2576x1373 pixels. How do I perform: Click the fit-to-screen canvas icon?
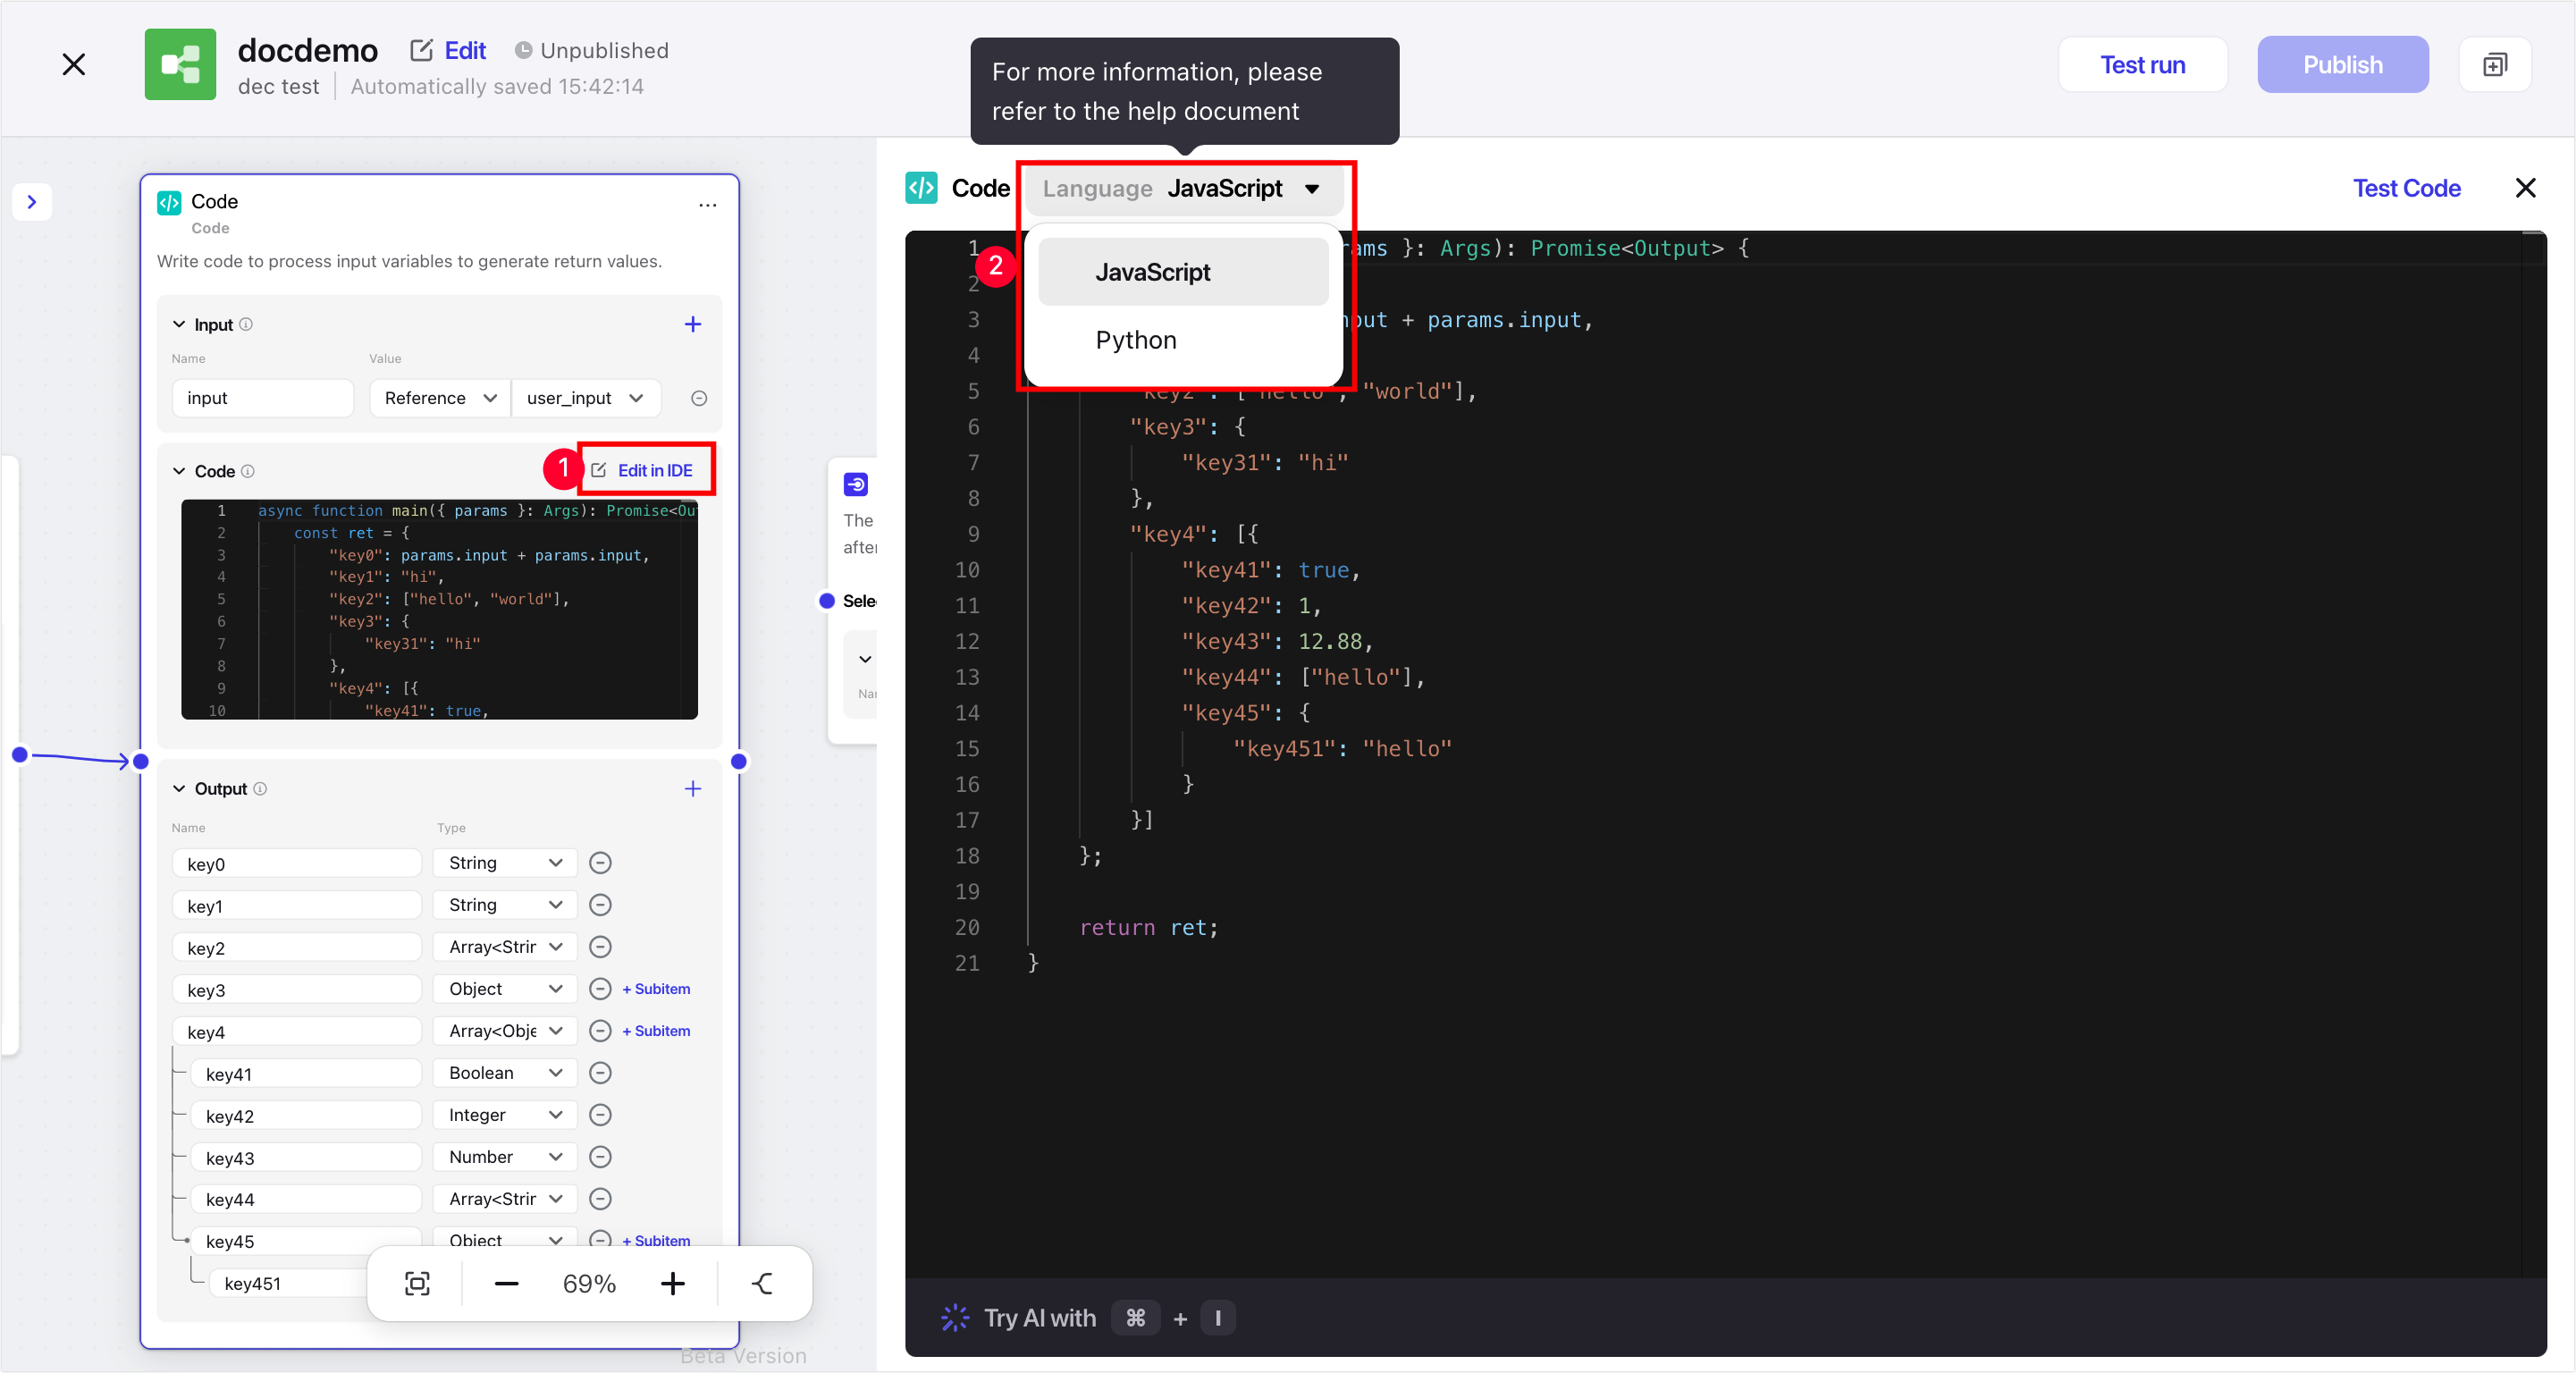point(417,1283)
